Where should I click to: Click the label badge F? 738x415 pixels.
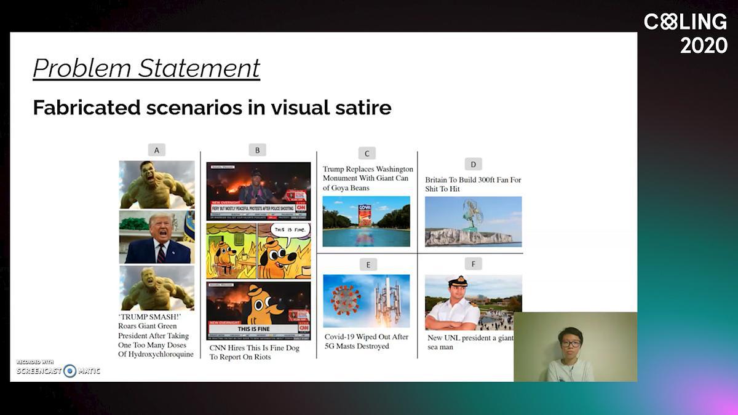click(x=473, y=264)
